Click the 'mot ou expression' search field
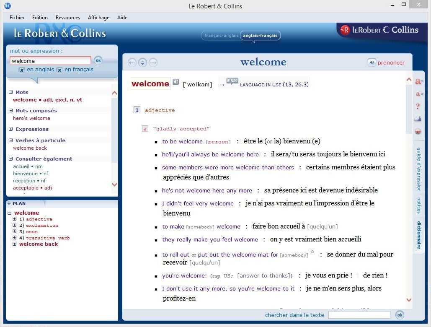Image resolution: width=431 pixels, height=327 pixels. coord(50,61)
